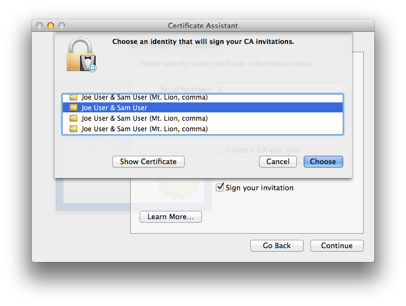Click certificate icon of the highlighted identity row

[x=73, y=108]
